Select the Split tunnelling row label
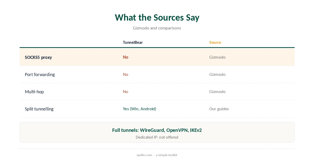 point(39,109)
